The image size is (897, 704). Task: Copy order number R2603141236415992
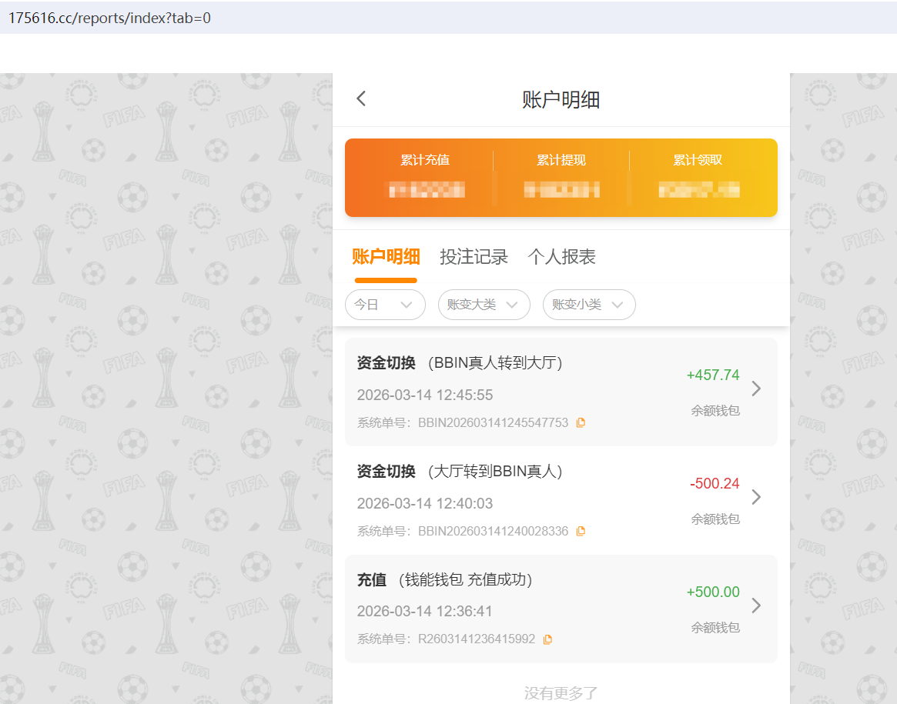click(x=547, y=639)
